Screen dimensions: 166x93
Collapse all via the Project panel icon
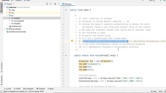click(x=51, y=4)
